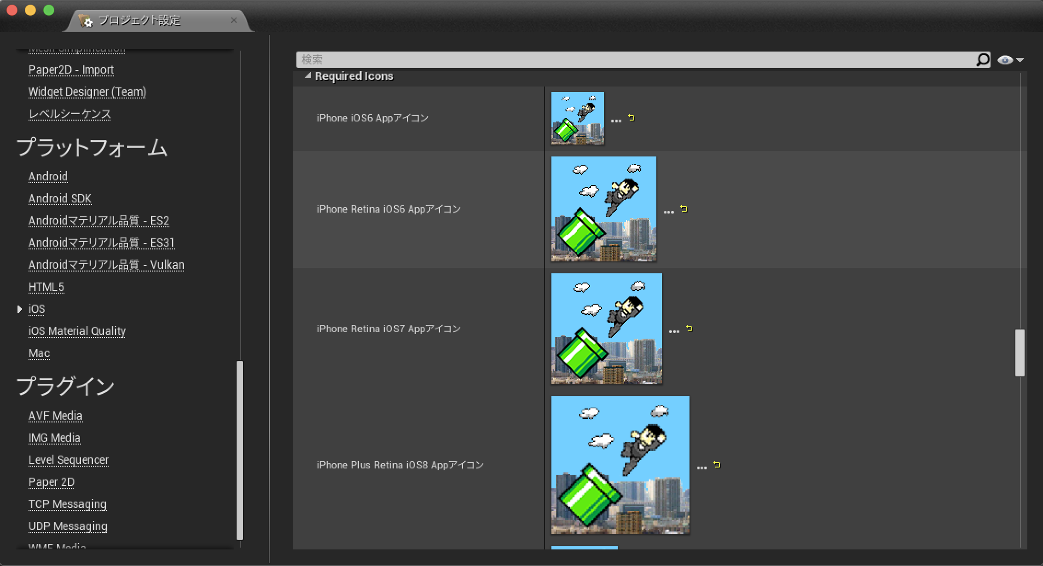Click iPhone Plus Retina iOS8 icon thumbnail

click(x=620, y=465)
